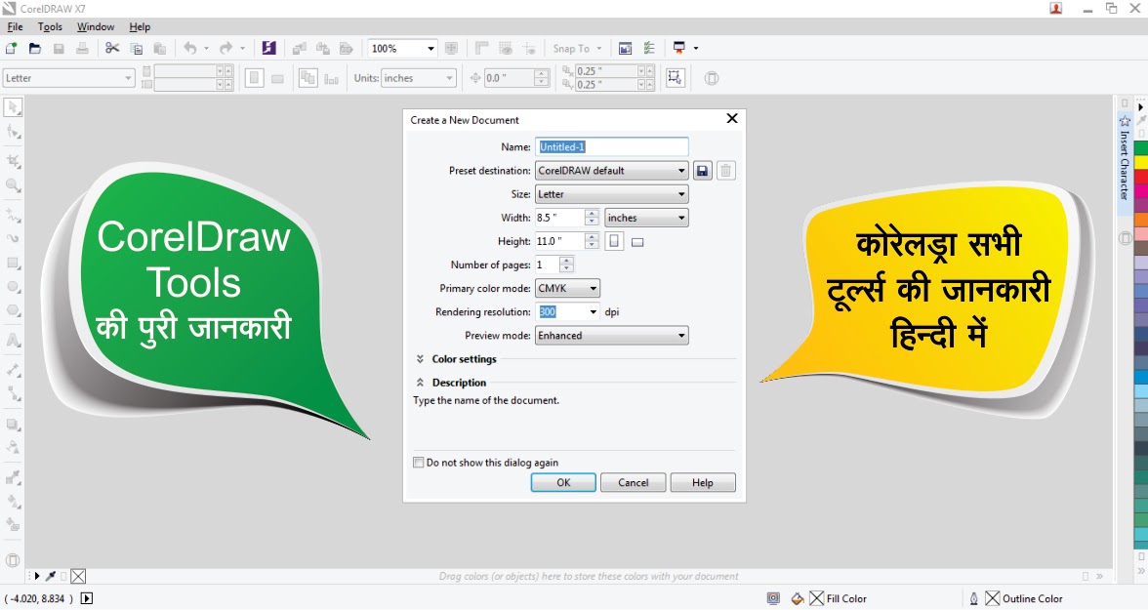
Task: Open the Preset destination dropdown
Action: click(611, 171)
